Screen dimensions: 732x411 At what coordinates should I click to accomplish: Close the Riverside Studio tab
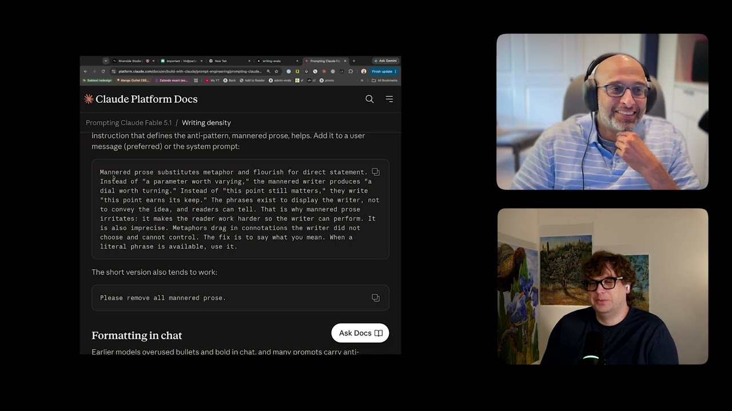pyautogui.click(x=153, y=61)
